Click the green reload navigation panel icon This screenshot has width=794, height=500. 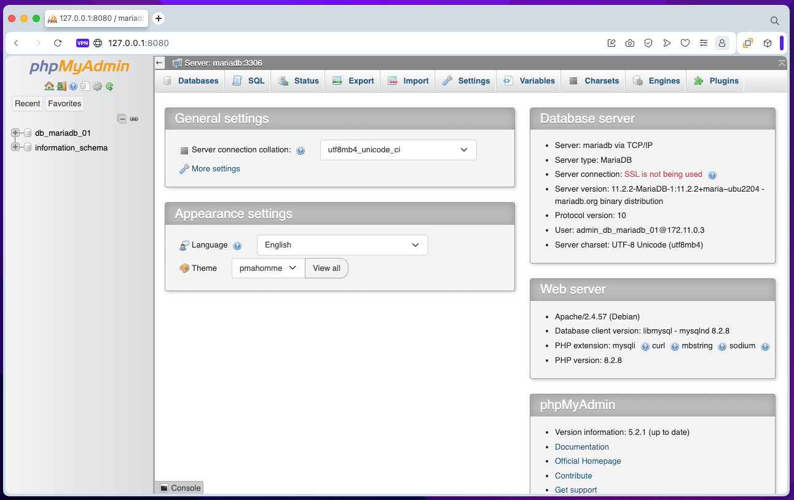point(109,87)
